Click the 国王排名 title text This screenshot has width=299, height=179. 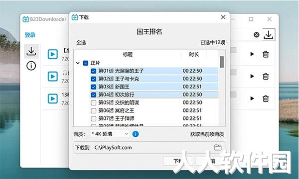[149, 32]
